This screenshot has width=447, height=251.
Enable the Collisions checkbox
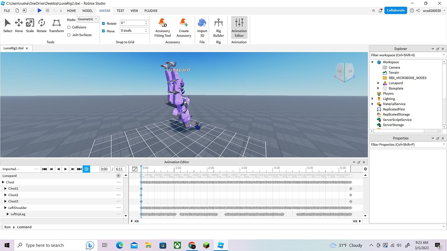[x=69, y=27]
